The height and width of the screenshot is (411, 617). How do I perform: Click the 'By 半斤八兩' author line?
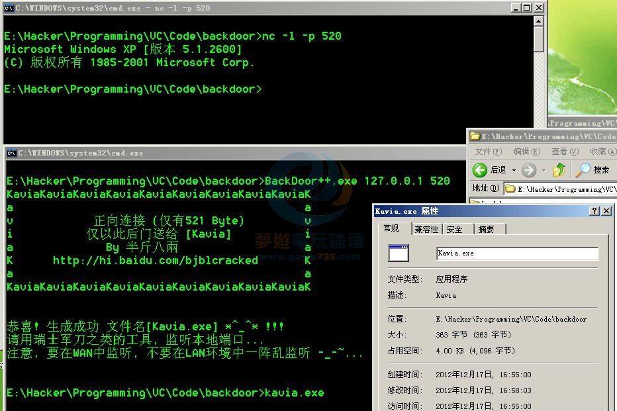pos(142,247)
